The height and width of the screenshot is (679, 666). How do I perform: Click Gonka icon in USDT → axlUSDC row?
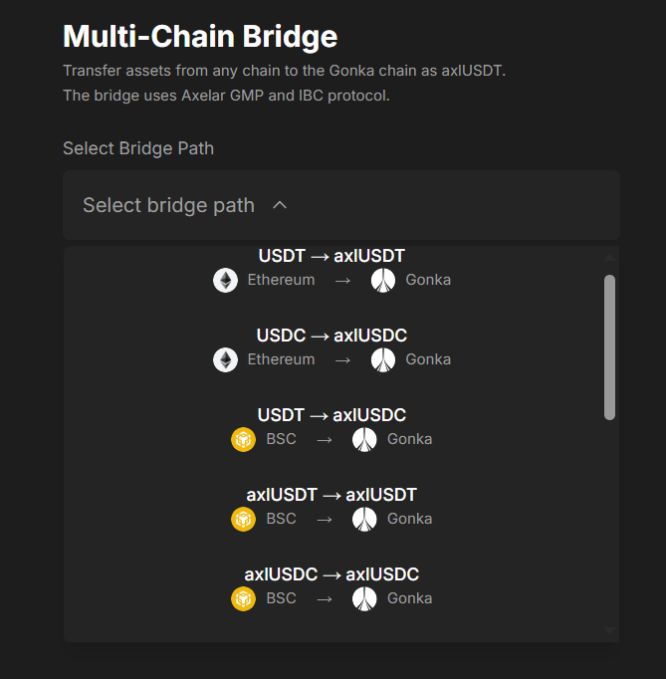point(364,439)
